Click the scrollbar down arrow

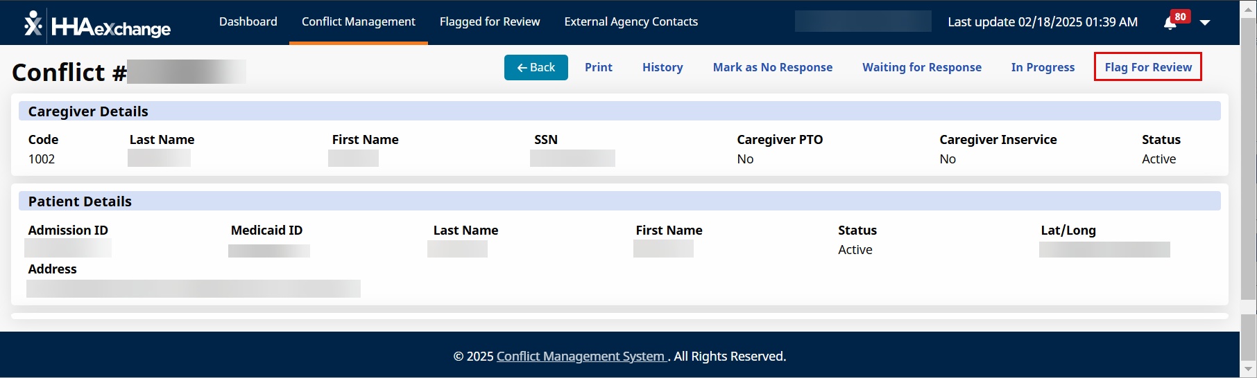[x=1248, y=369]
